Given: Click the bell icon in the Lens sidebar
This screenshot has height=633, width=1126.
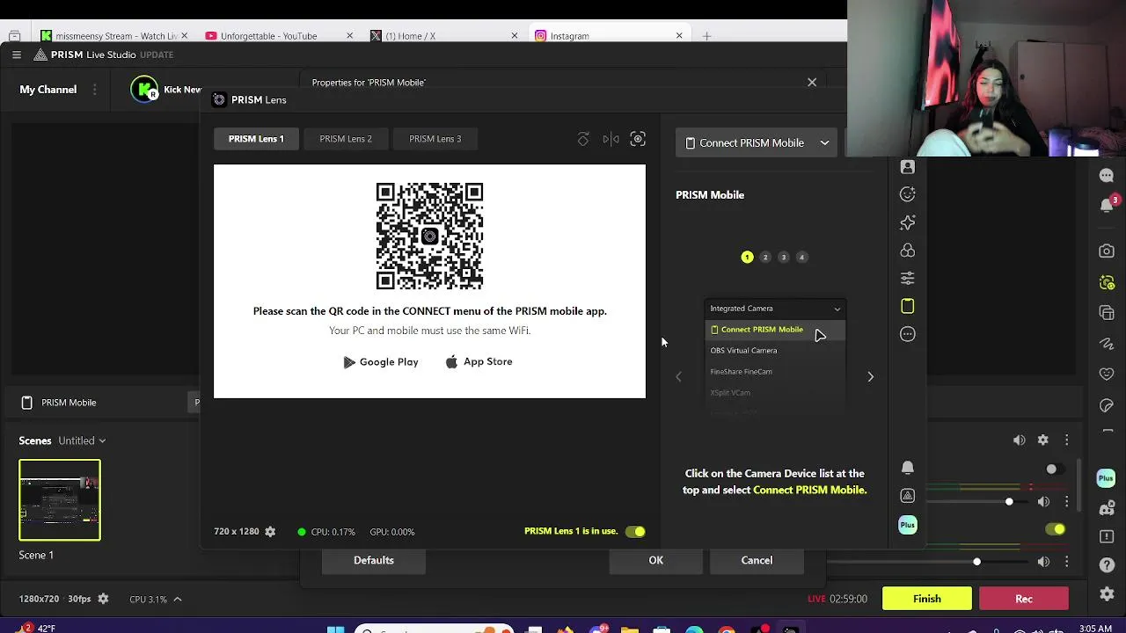Looking at the screenshot, I should point(908,468).
